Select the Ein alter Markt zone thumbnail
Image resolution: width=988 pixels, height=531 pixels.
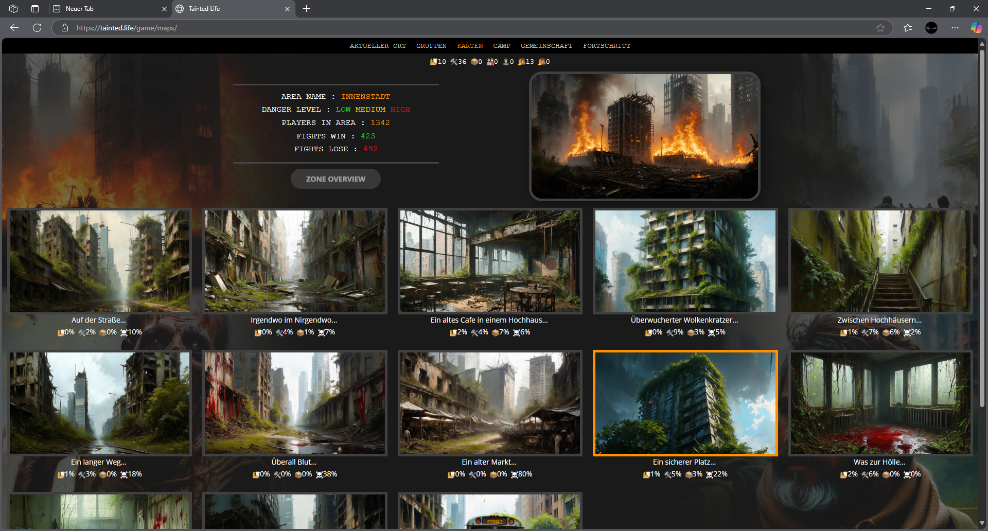click(490, 403)
